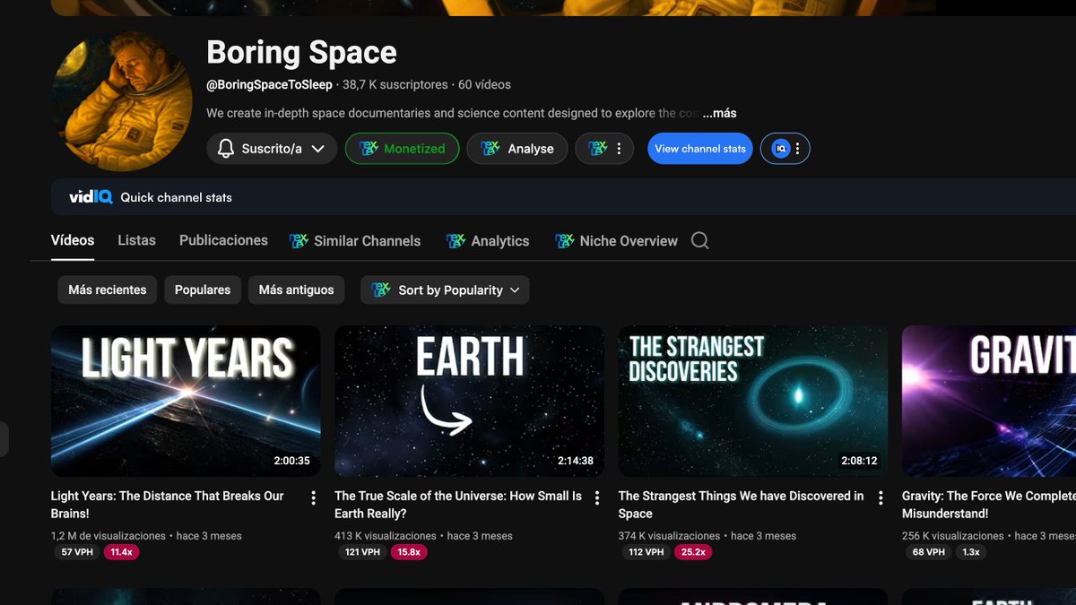Click the 2:14:38 duration label
Image resolution: width=1076 pixels, height=605 pixels.
[576, 461]
